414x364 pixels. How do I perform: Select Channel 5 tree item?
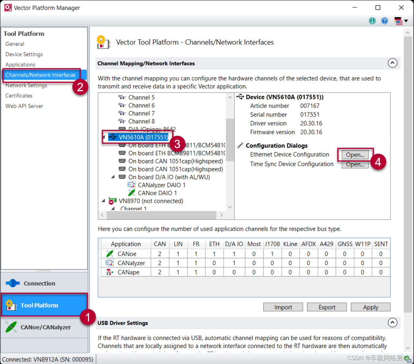141,97
